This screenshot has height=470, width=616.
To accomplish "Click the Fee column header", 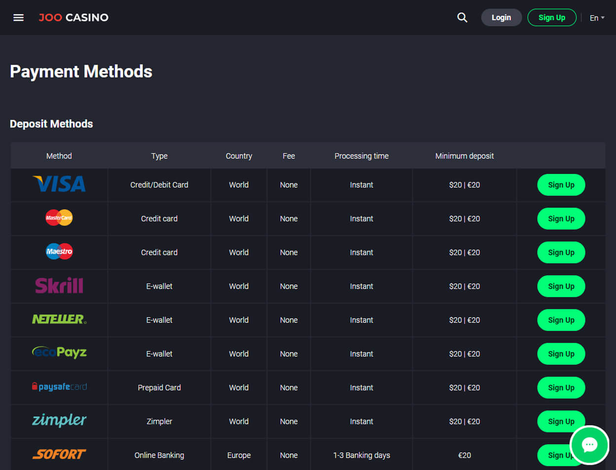I will [289, 156].
